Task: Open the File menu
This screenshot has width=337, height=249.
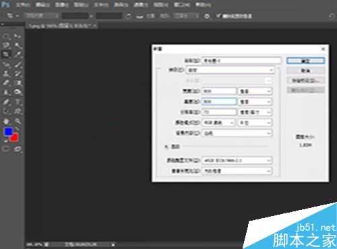Action: tap(23, 5)
